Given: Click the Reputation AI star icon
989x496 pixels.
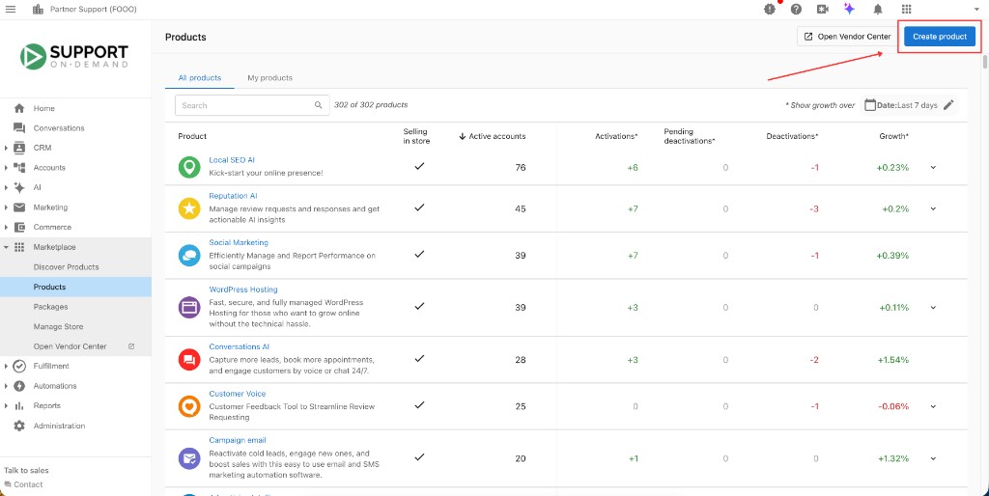Looking at the screenshot, I should [189, 208].
